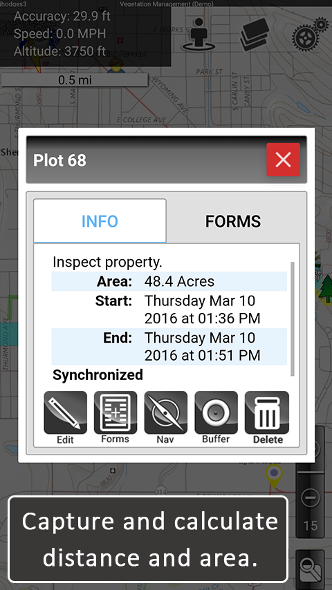Open the map search magnifier icon
The width and height of the screenshot is (332, 590).
tap(310, 570)
